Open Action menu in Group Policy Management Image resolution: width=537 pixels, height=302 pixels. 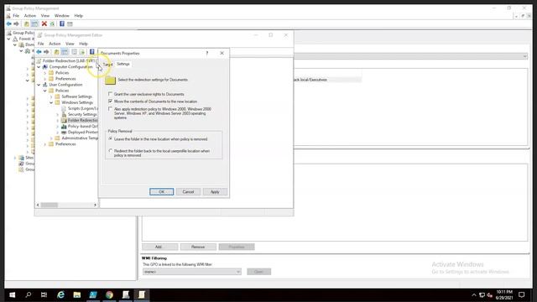30,16
